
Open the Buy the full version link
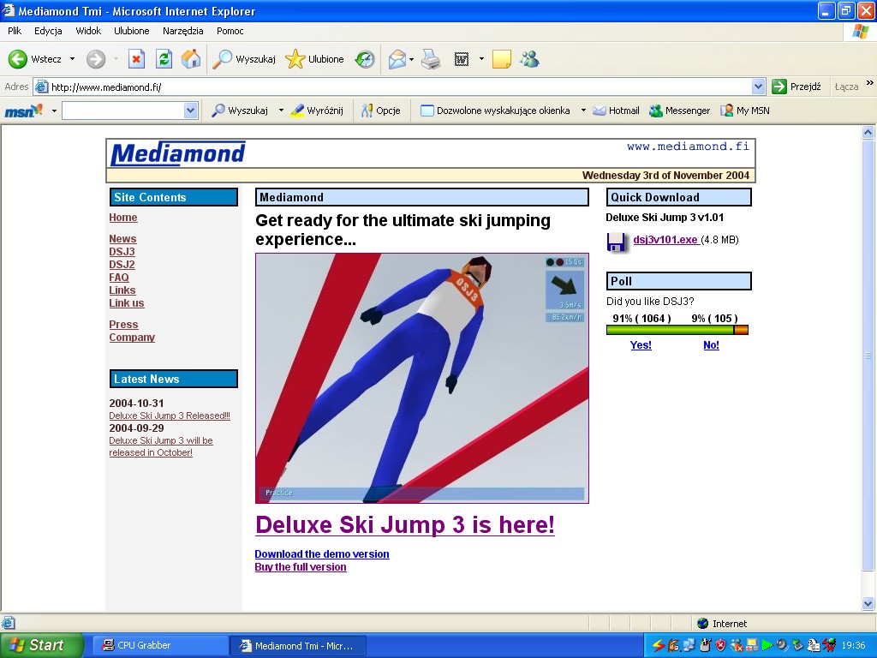(x=301, y=567)
